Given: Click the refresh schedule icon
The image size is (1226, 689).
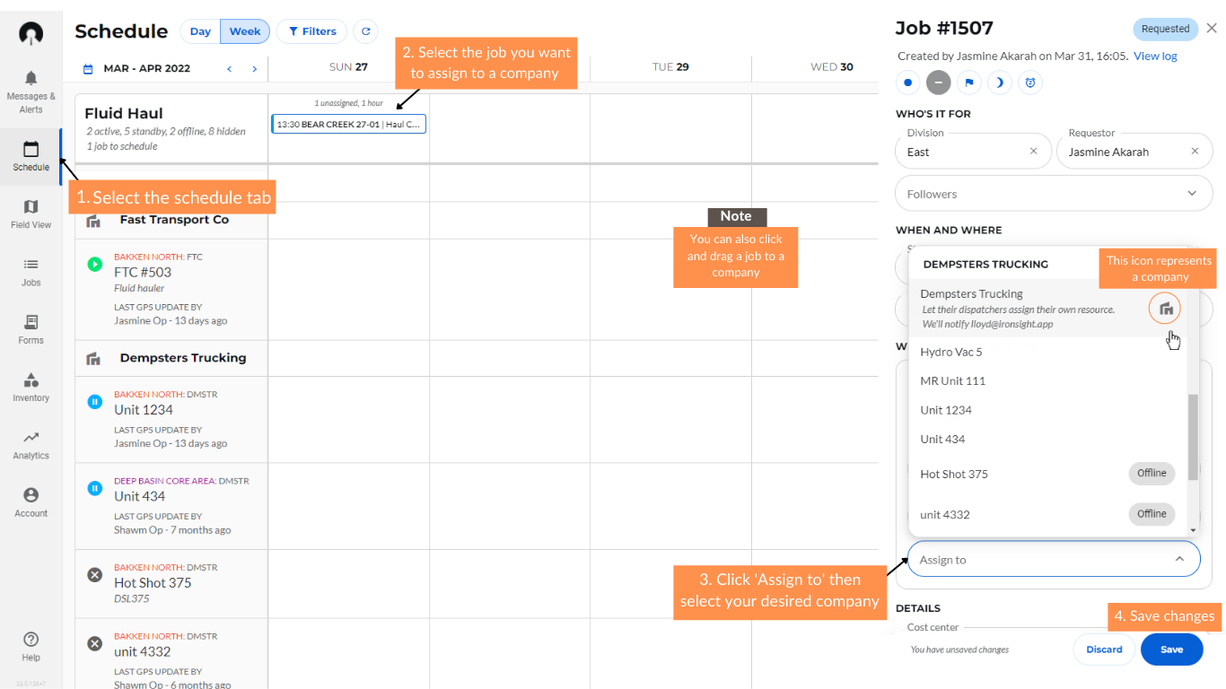Looking at the screenshot, I should (365, 31).
